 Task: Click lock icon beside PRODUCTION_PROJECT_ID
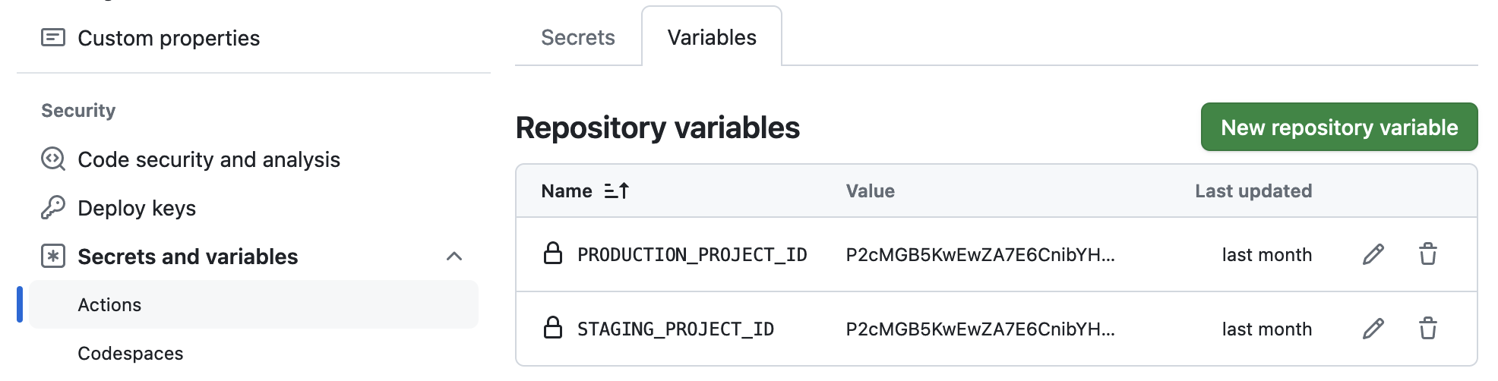coord(553,253)
